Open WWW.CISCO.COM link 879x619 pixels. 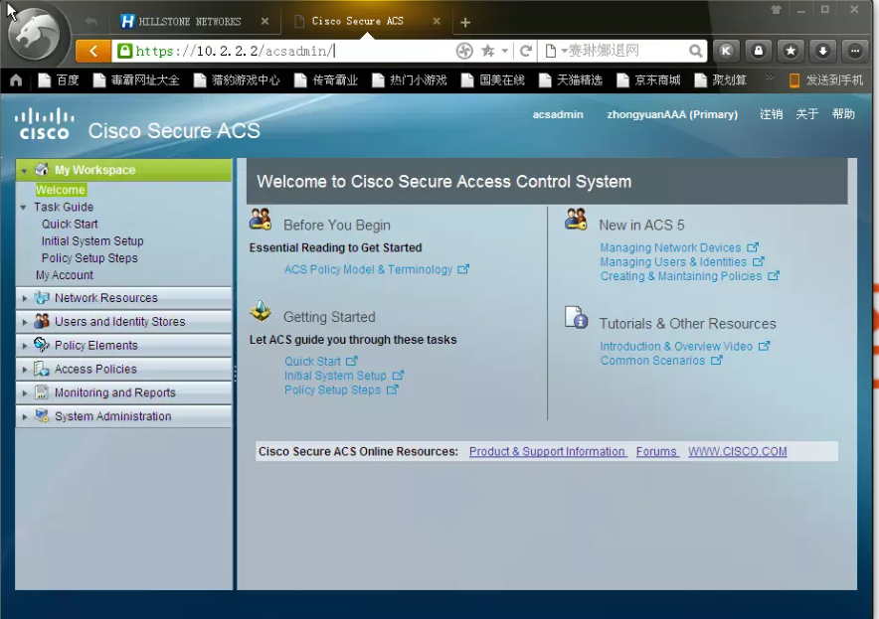(x=737, y=451)
